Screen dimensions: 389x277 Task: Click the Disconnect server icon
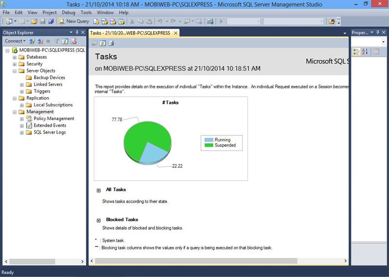pos(40,41)
